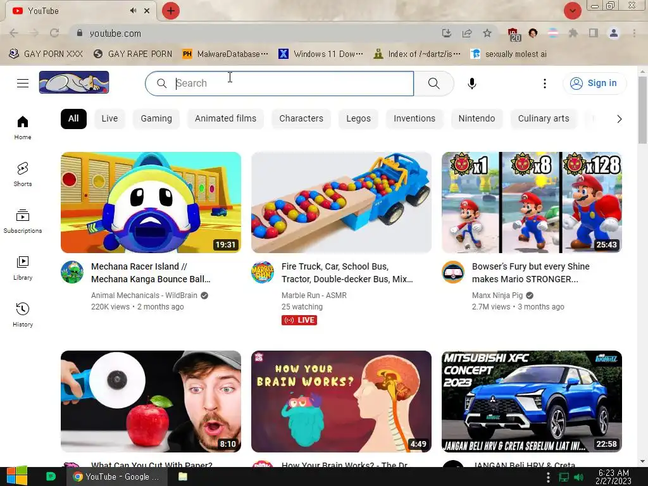Open the browser side panel
The height and width of the screenshot is (486, 648).
click(594, 33)
